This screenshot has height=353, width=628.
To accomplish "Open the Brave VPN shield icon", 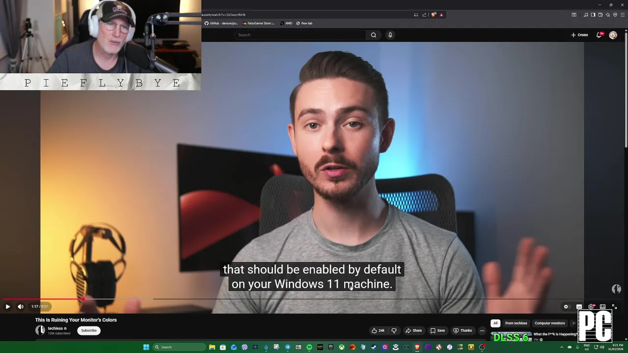I will (x=615, y=15).
